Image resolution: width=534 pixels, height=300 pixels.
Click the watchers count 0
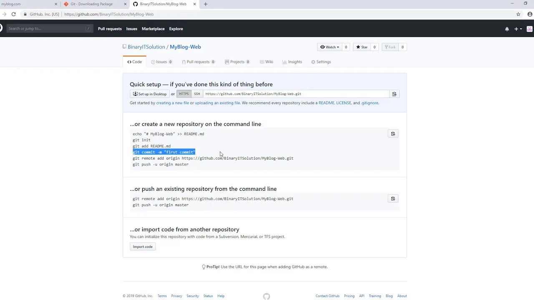click(346, 47)
